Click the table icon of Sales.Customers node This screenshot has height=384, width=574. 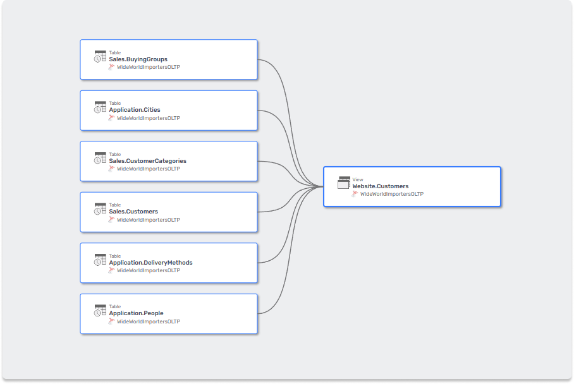point(100,209)
